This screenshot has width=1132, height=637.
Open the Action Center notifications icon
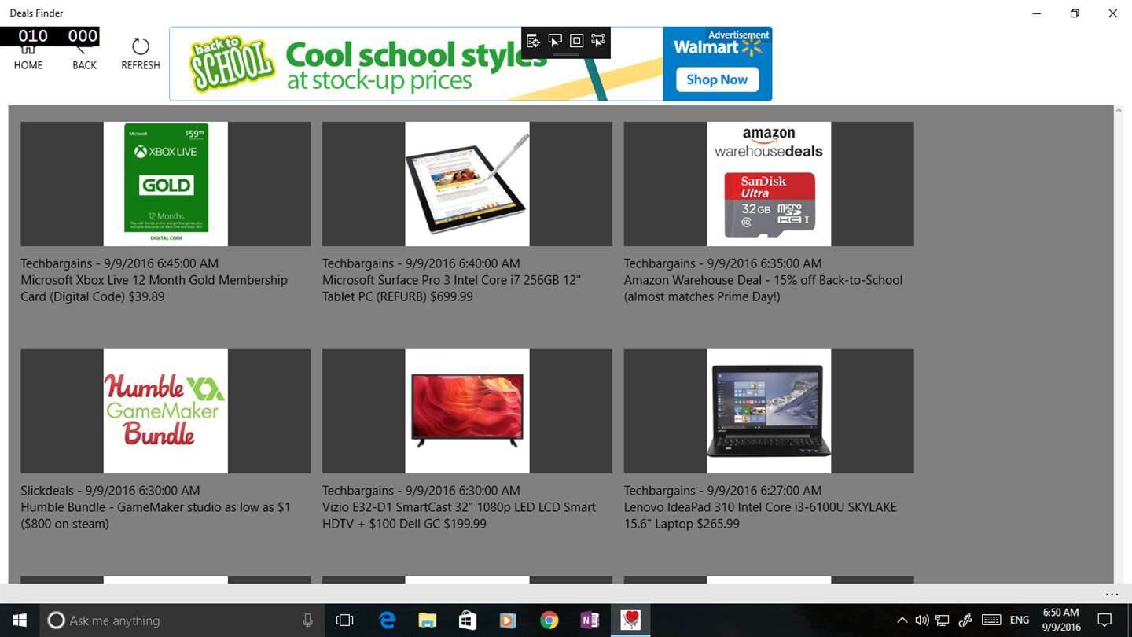[x=1104, y=620]
